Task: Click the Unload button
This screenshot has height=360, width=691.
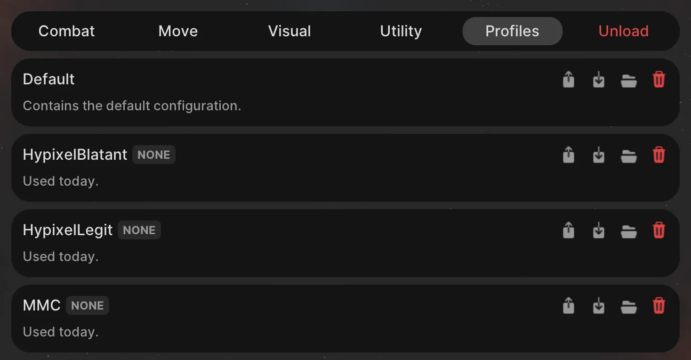Action: point(623,31)
